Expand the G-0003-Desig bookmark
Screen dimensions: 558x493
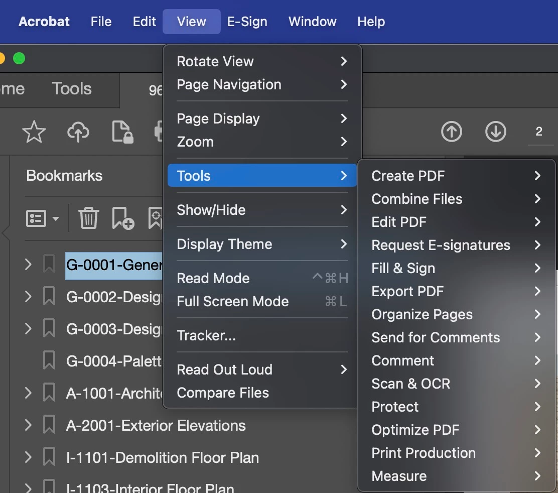click(28, 328)
